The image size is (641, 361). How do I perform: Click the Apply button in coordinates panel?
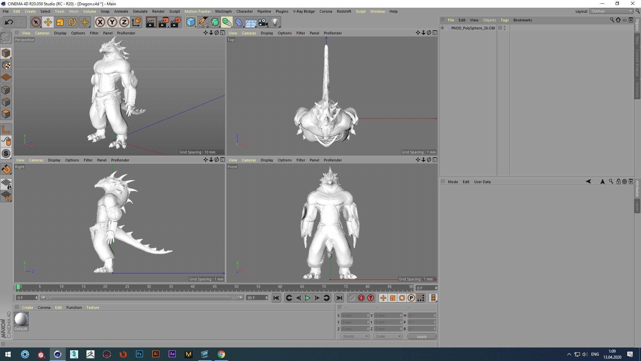tap(421, 337)
